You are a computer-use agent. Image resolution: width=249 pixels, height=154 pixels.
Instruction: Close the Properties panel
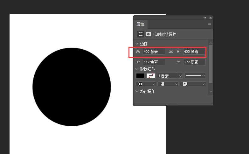pyautogui.click(x=210, y=18)
